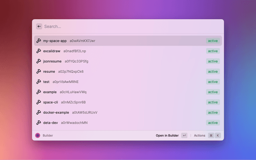Click the hammer icon beside example
Screen dimensions: 256x160
point(39,92)
